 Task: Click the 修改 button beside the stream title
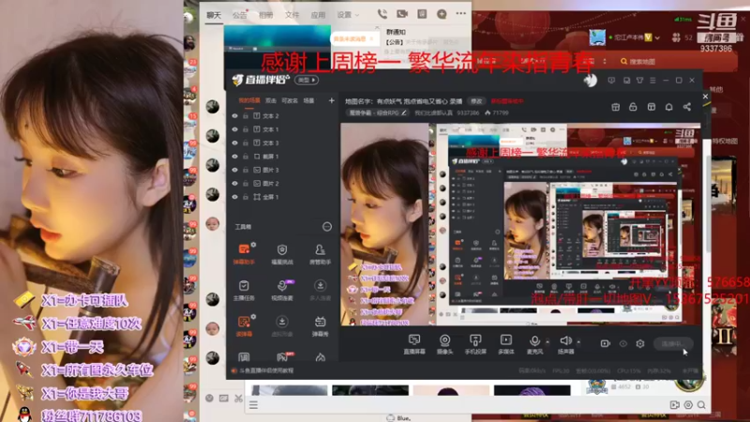coord(476,101)
